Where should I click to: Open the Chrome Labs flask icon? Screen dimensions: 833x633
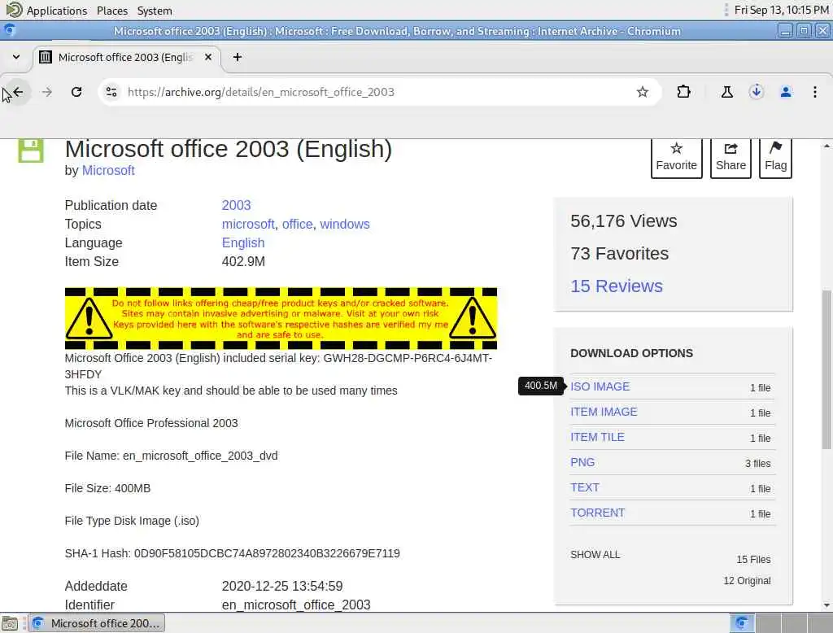726,92
